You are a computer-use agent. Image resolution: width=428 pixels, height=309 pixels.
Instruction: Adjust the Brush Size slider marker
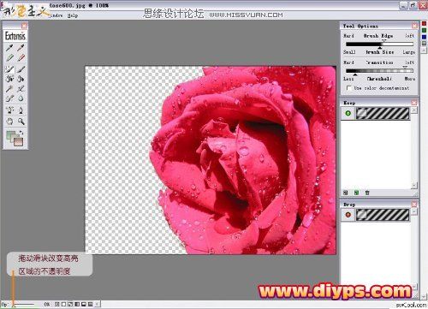[380, 47]
